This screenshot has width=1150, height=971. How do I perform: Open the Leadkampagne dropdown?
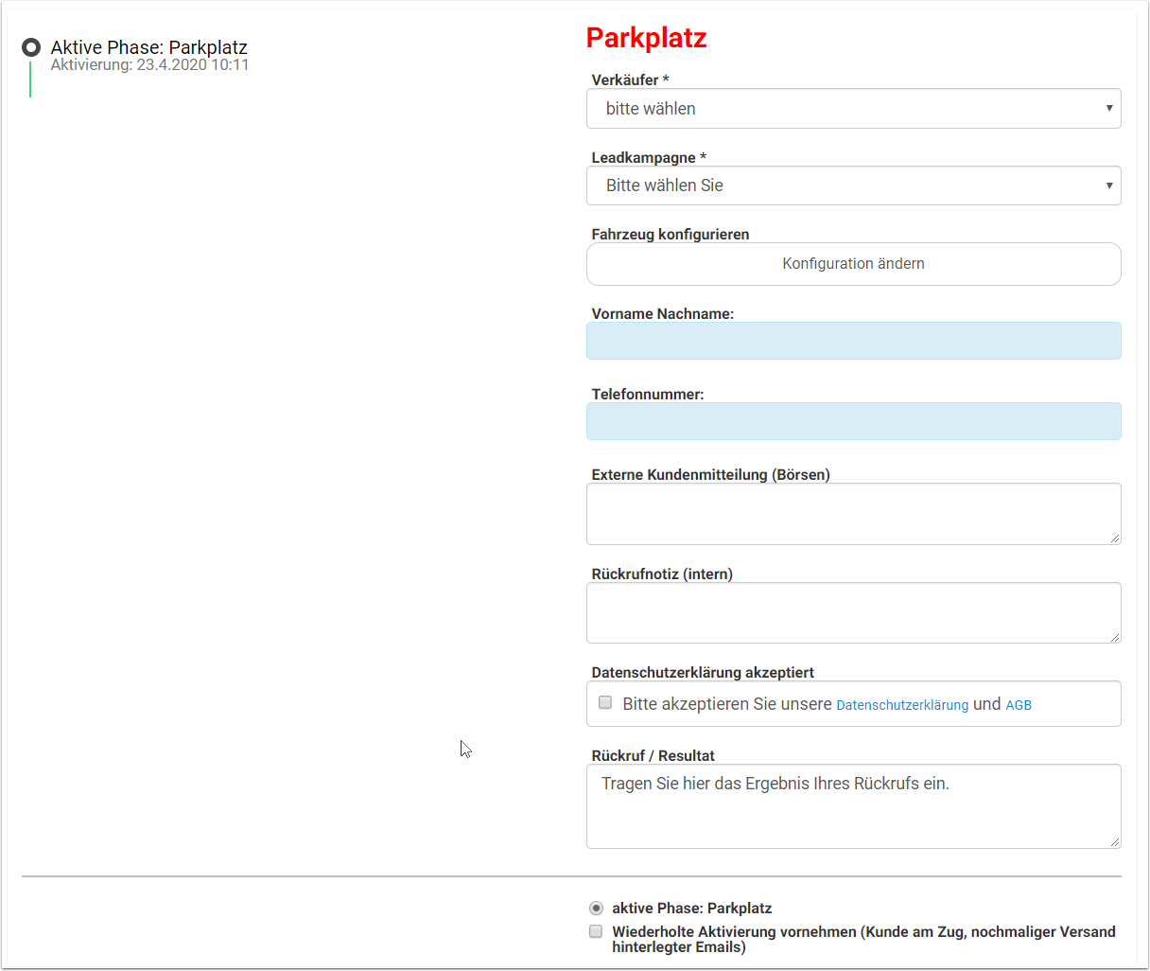(x=851, y=185)
